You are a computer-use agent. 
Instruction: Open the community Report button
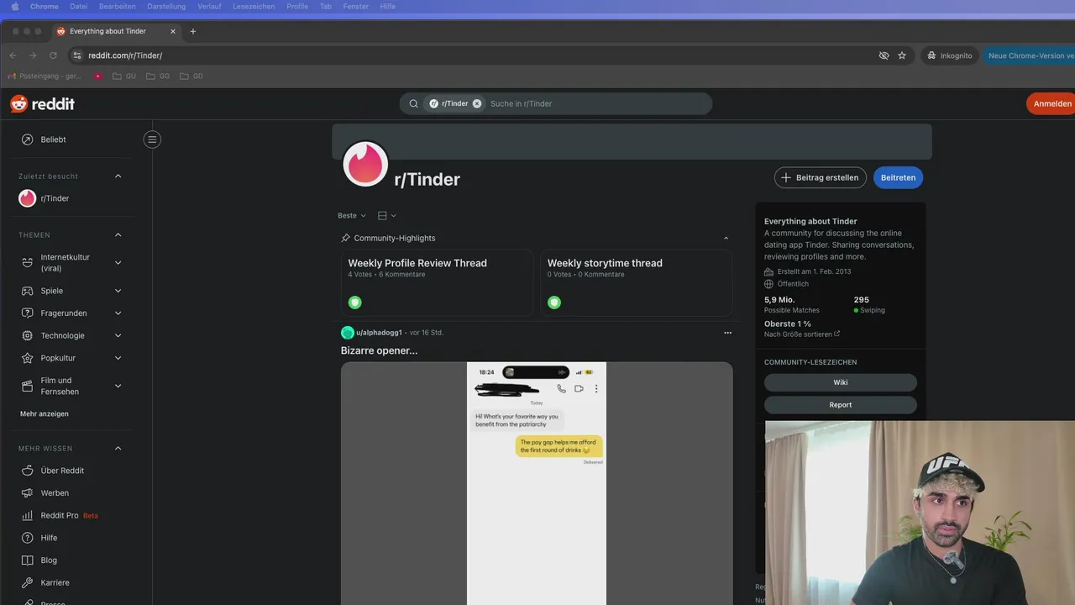[840, 405]
